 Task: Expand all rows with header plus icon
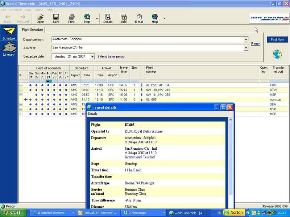point(20,75)
